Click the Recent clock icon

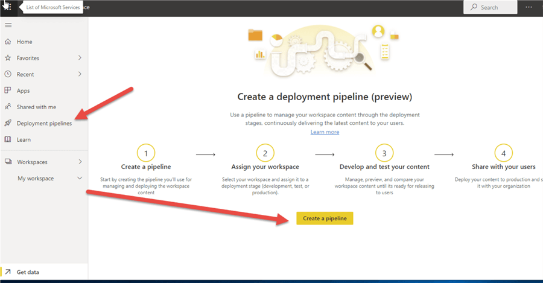click(8, 74)
